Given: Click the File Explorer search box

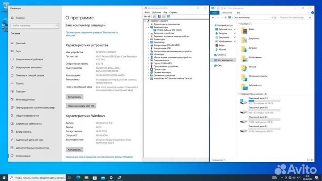Looking at the screenshot, I should (x=296, y=17).
